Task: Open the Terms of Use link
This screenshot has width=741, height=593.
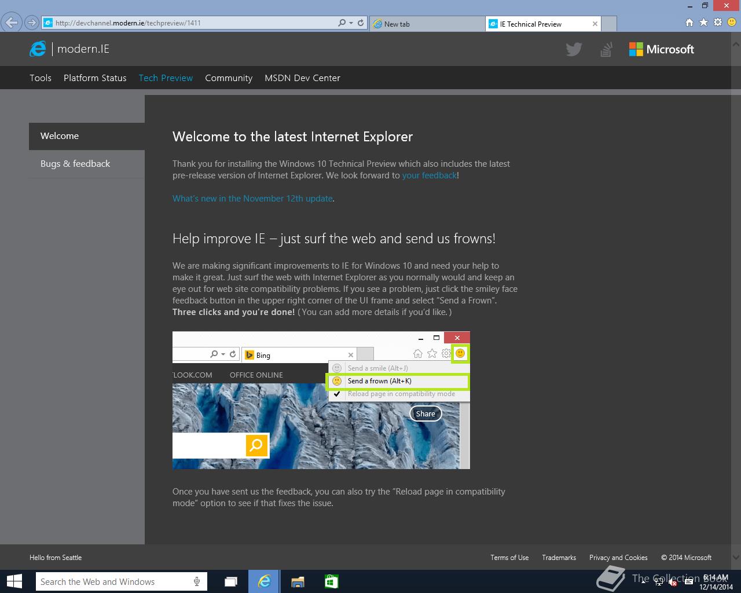Action: coord(509,558)
